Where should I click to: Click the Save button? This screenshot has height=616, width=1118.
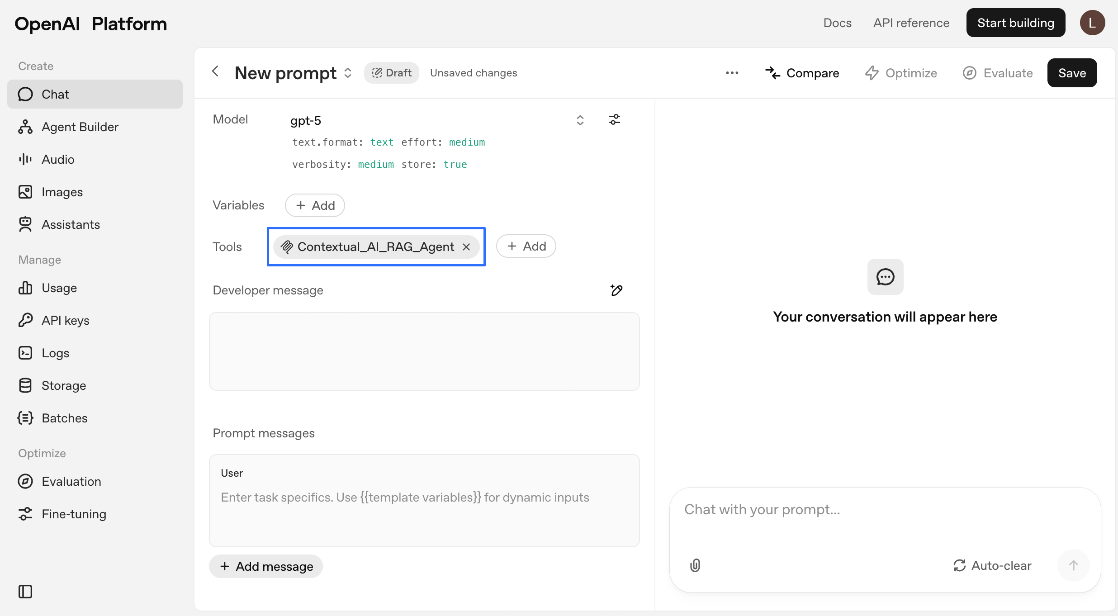[1072, 73]
